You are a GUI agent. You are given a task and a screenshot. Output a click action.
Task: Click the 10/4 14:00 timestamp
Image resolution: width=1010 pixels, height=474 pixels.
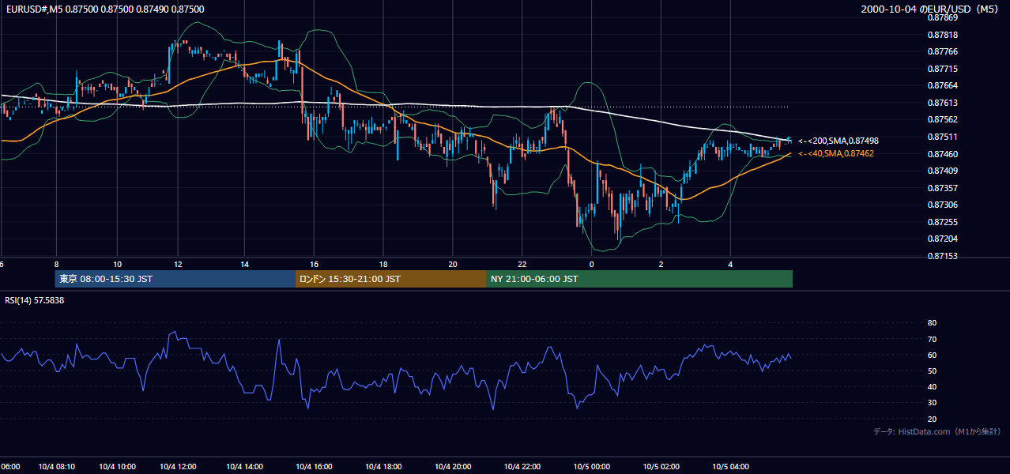[245, 466]
